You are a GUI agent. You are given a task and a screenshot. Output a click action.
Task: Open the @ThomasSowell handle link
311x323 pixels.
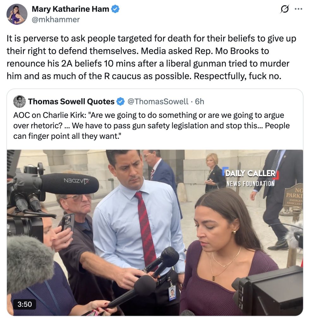point(158,102)
